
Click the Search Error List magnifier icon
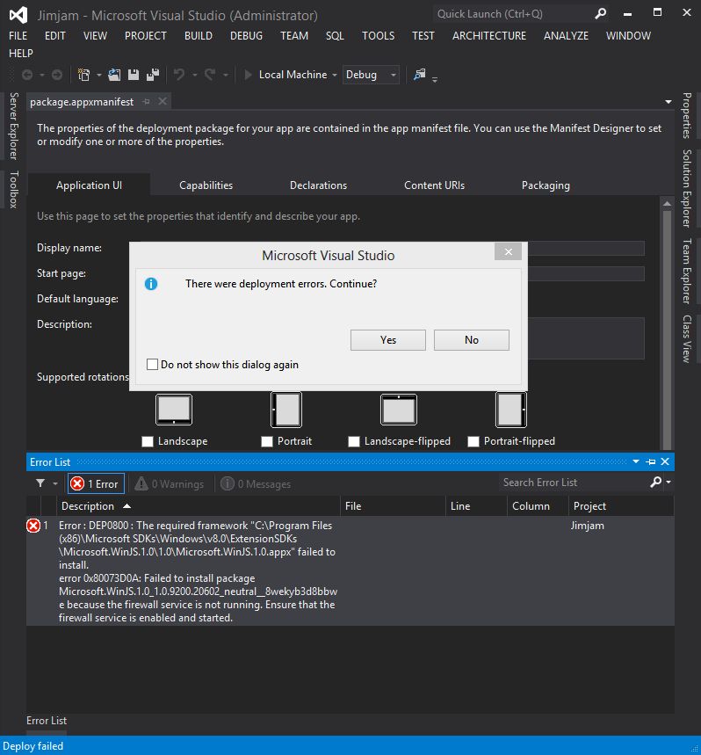pyautogui.click(x=655, y=482)
